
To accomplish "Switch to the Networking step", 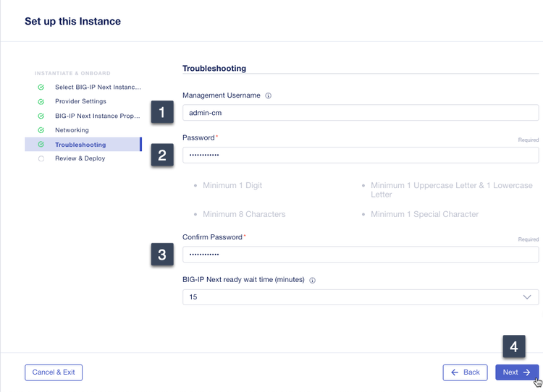I will point(72,130).
